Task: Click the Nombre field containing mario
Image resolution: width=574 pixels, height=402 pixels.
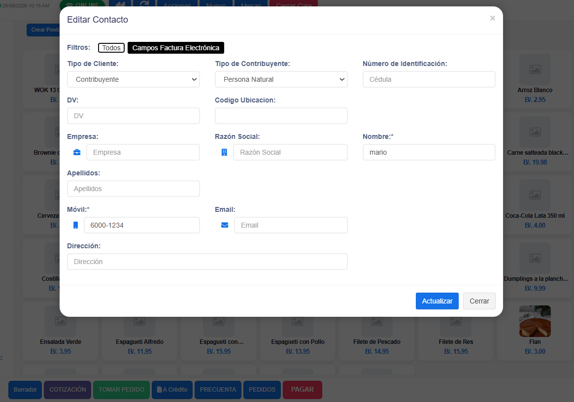Action: pos(429,152)
